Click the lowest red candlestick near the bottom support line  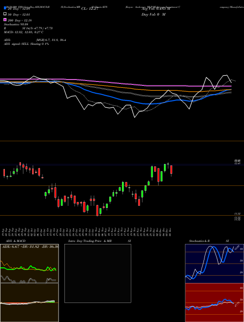(97, 210)
